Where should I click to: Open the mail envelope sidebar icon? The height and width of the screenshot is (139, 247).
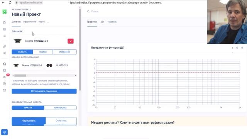pyautogui.click(x=4, y=90)
